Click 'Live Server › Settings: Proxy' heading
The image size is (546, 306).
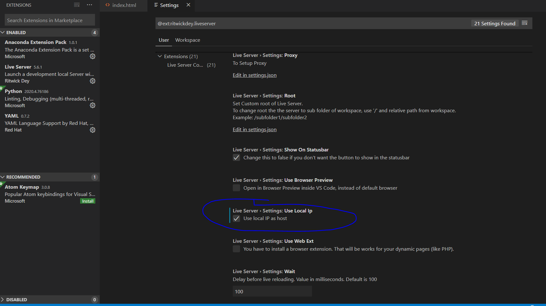coord(265,55)
